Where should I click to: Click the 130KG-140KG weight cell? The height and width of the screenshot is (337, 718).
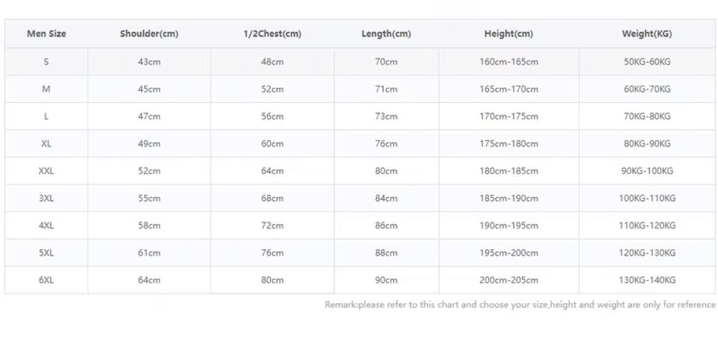(647, 280)
